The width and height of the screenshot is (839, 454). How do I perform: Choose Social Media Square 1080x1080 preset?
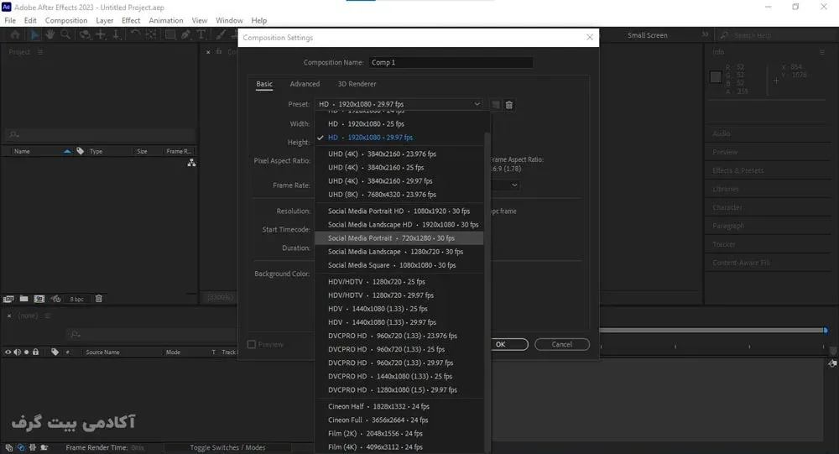point(399,265)
